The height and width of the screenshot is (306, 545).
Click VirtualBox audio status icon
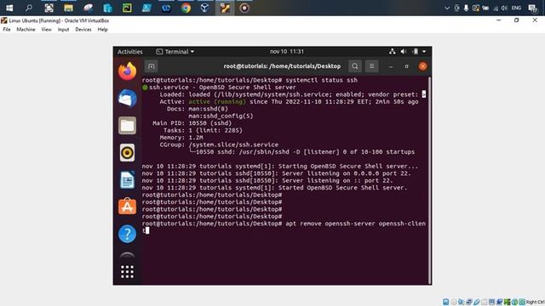pos(462,302)
